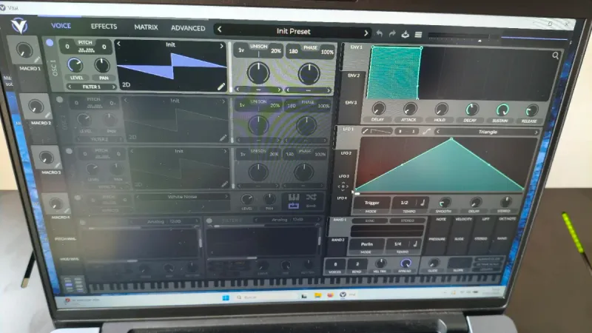Switch to the VOICE tab
592x333 pixels.
pyautogui.click(x=61, y=25)
